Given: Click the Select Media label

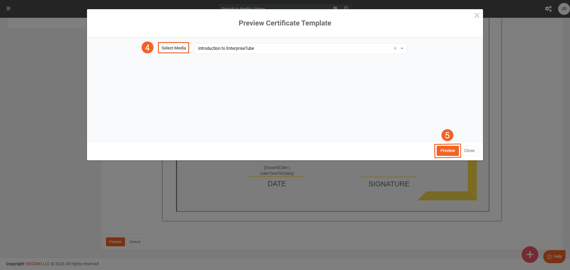Looking at the screenshot, I should [x=174, y=48].
